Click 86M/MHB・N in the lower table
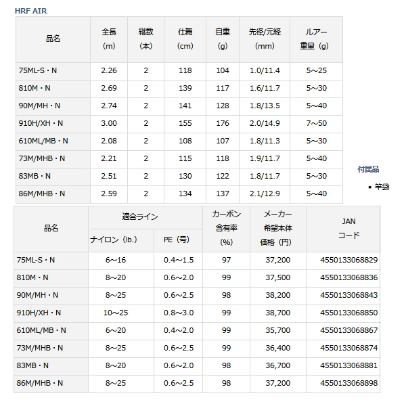The image size is (406, 406). tap(40, 383)
